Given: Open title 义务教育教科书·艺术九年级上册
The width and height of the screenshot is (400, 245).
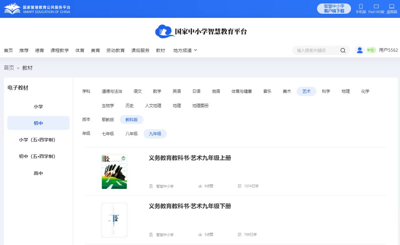Looking at the screenshot, I should 190,158.
